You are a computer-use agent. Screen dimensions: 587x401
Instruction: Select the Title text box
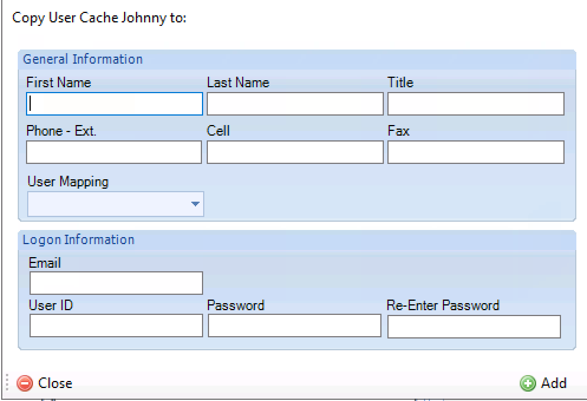[x=476, y=104]
